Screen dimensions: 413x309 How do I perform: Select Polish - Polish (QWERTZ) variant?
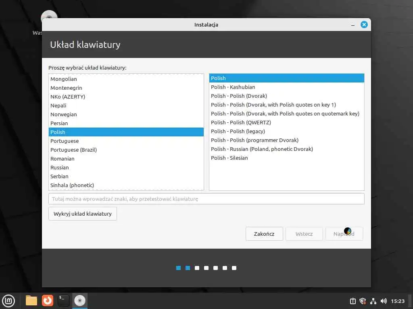pos(287,122)
